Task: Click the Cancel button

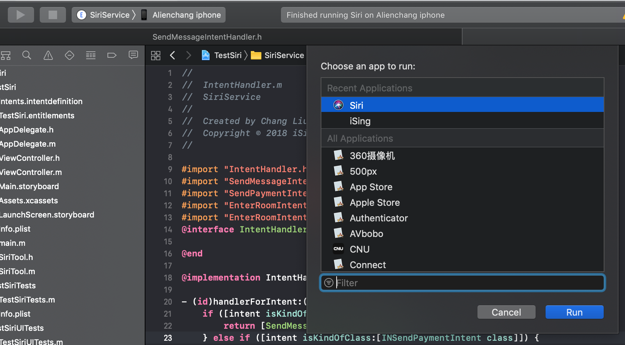Action: click(506, 312)
